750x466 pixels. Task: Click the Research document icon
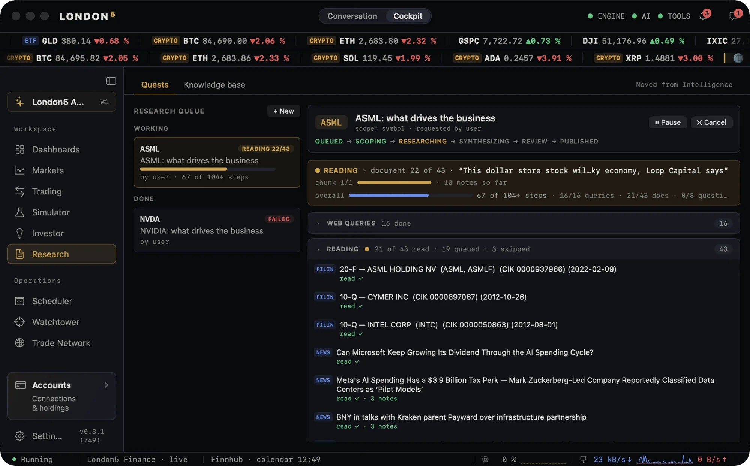click(x=19, y=254)
